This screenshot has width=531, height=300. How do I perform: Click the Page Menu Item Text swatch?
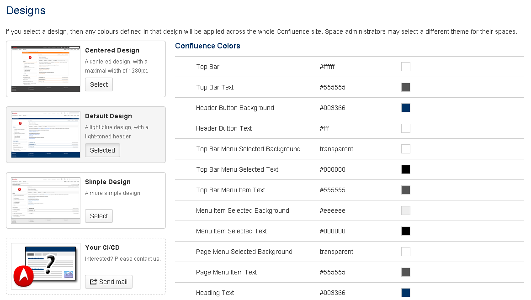point(406,272)
